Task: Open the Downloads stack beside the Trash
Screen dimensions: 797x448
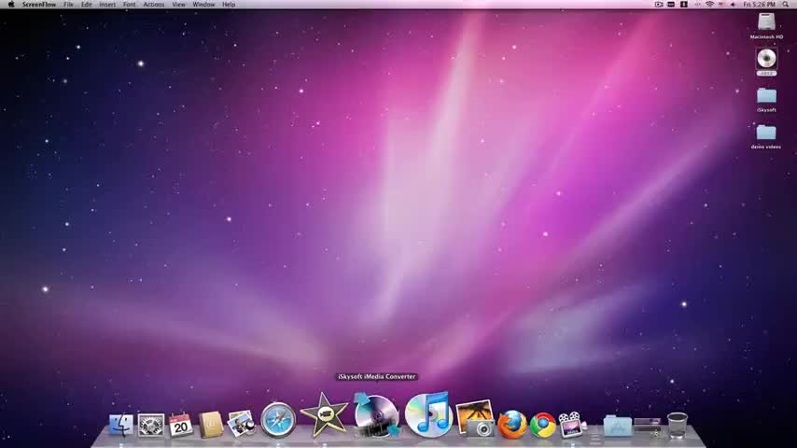Action: click(x=648, y=427)
